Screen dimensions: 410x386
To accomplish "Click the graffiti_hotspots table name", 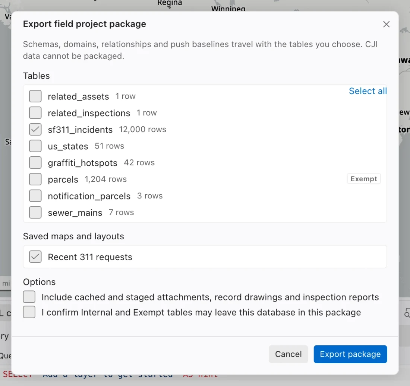I will coord(82,163).
